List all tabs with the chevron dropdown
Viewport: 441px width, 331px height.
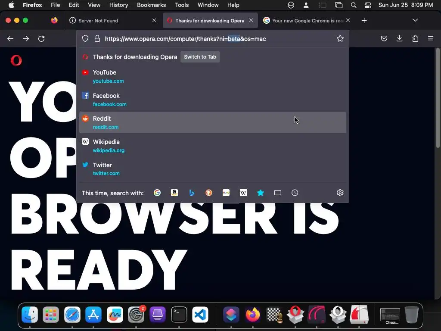[x=415, y=20]
